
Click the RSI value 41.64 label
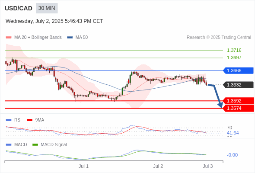click(233, 133)
